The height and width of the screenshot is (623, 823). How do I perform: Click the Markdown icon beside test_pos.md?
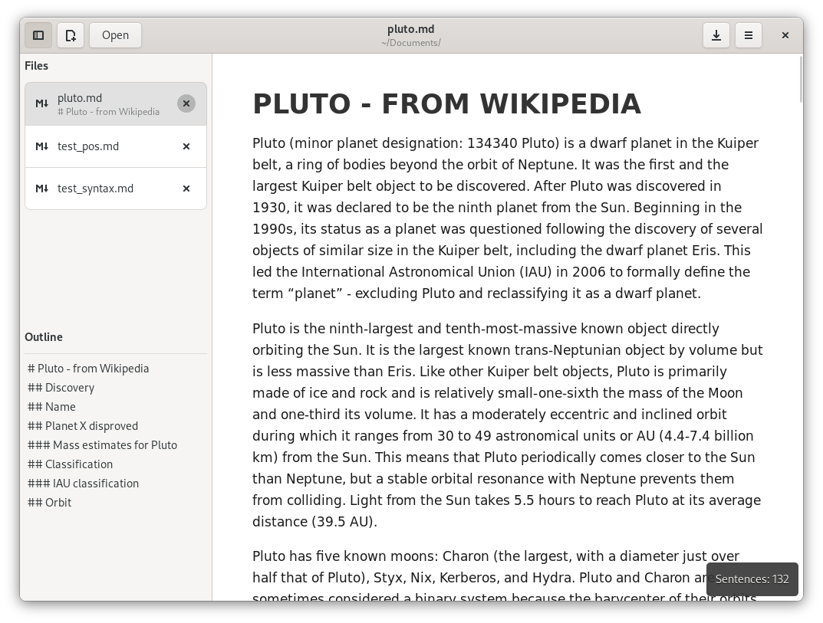coord(42,146)
